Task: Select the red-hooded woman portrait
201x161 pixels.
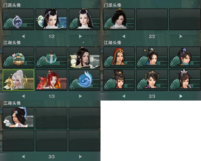Action: 119,57
